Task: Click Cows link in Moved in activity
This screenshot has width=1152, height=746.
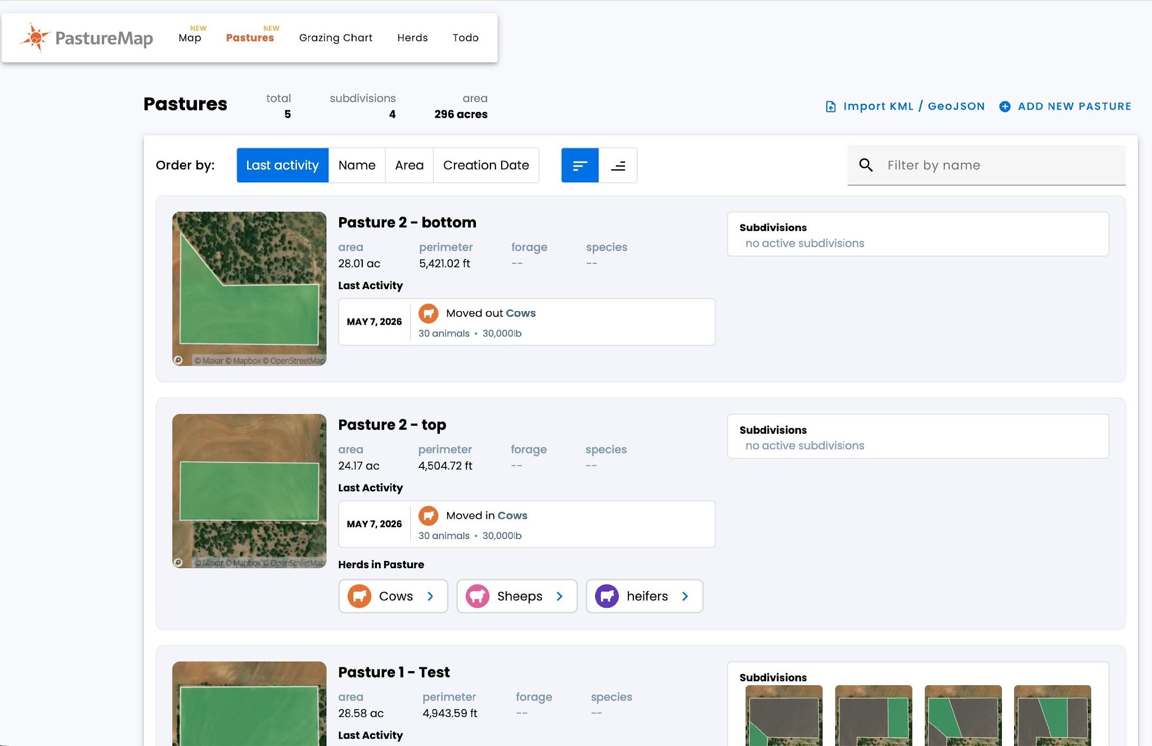Action: click(x=512, y=515)
